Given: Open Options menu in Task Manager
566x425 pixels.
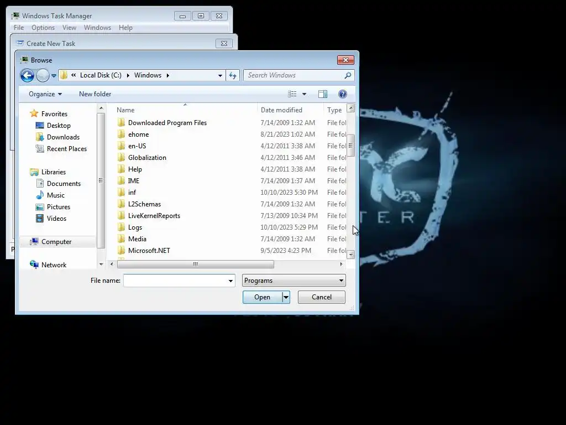Looking at the screenshot, I should pos(43,28).
